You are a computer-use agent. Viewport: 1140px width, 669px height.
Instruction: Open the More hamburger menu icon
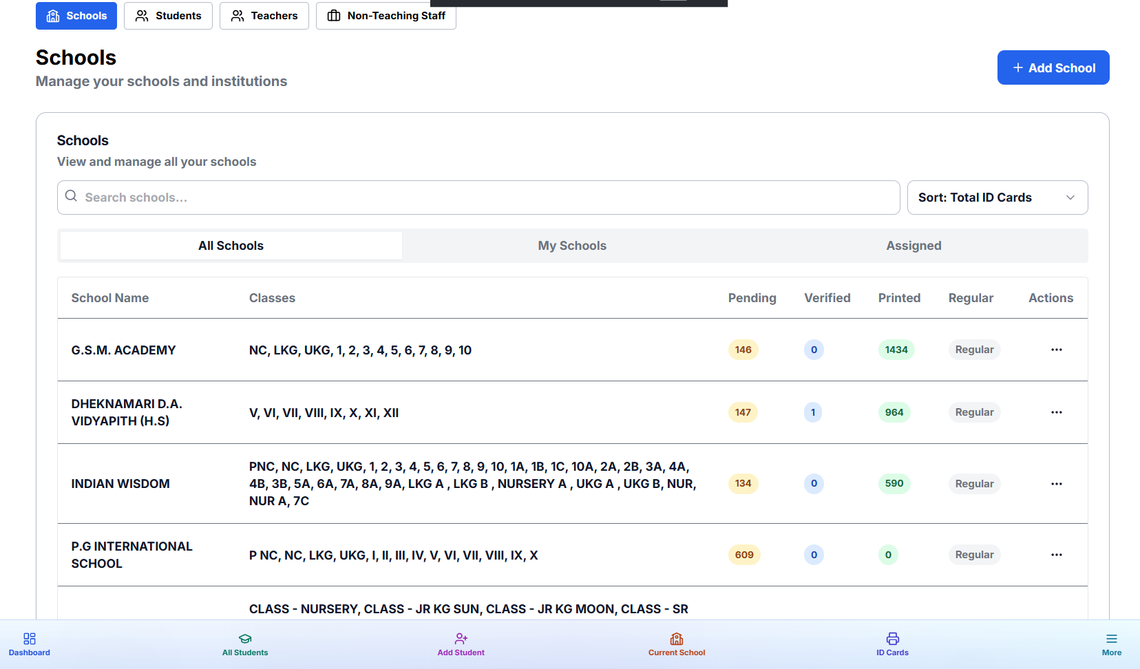[1112, 639]
